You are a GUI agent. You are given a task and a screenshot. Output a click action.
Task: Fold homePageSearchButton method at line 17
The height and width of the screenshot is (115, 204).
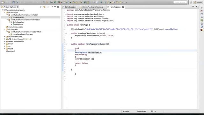click(x=66, y=44)
